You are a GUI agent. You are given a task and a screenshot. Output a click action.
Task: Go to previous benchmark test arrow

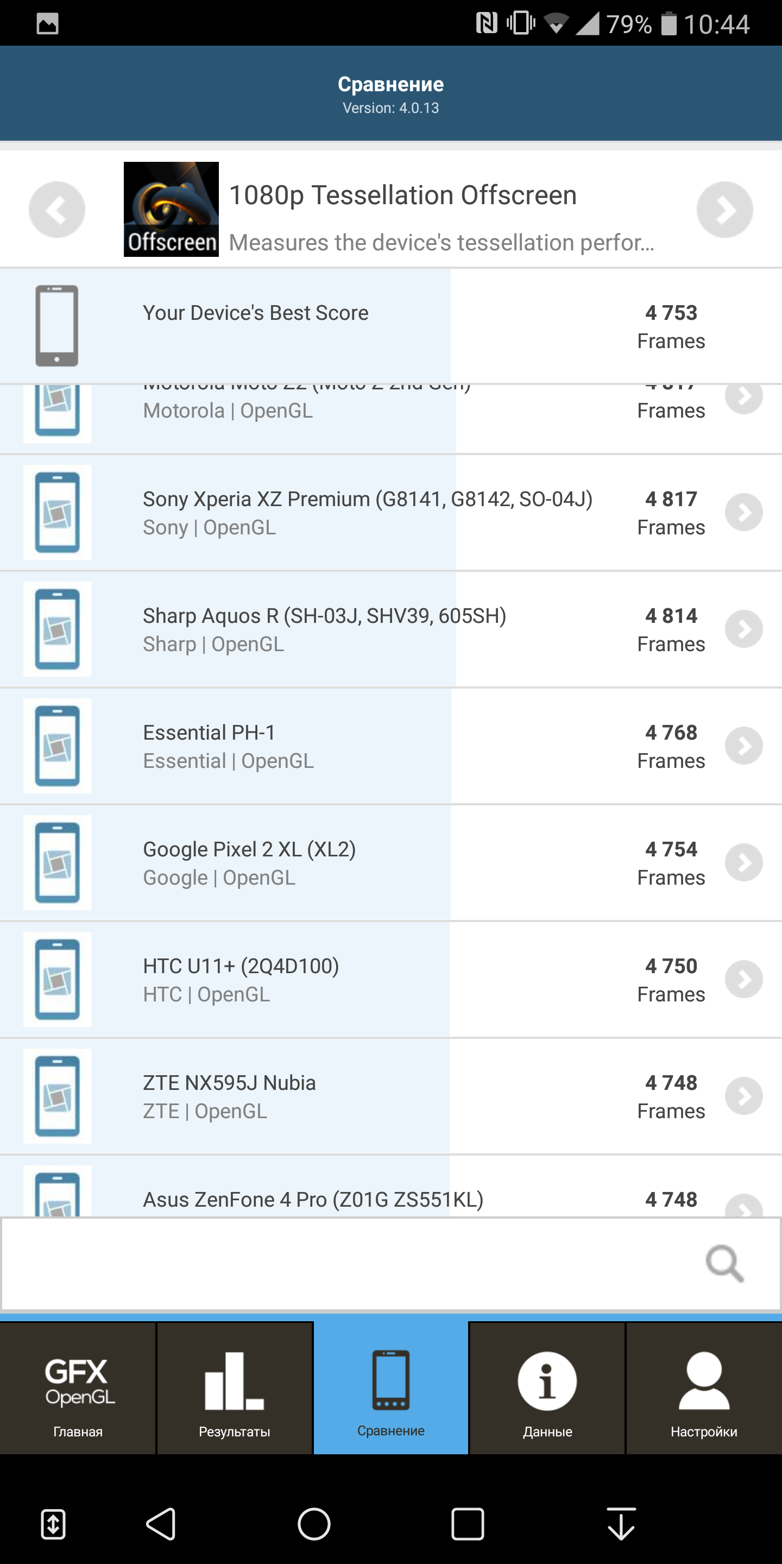coord(57,210)
